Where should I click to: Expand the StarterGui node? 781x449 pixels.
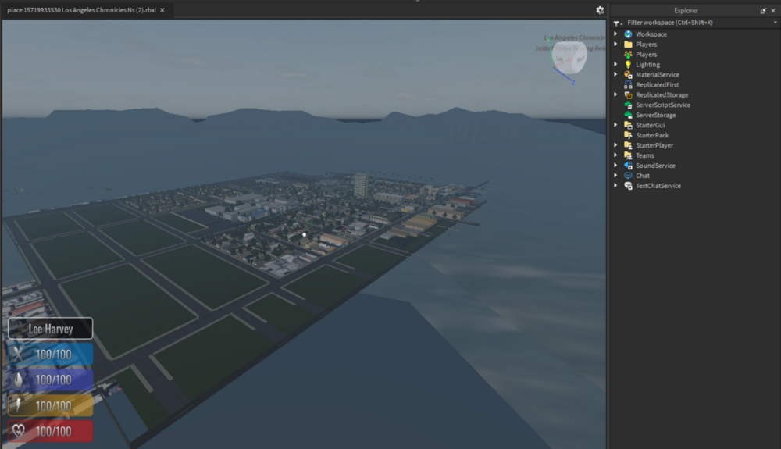(x=615, y=125)
